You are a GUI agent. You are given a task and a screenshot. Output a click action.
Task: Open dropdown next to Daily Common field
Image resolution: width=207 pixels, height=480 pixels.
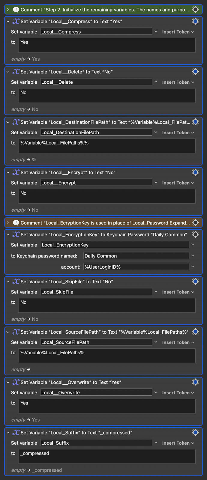193,256
